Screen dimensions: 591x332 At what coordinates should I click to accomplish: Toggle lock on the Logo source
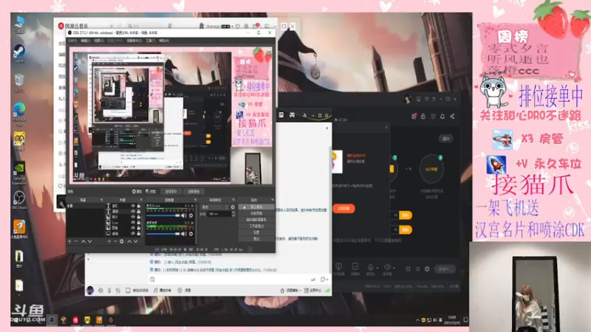[x=139, y=222]
